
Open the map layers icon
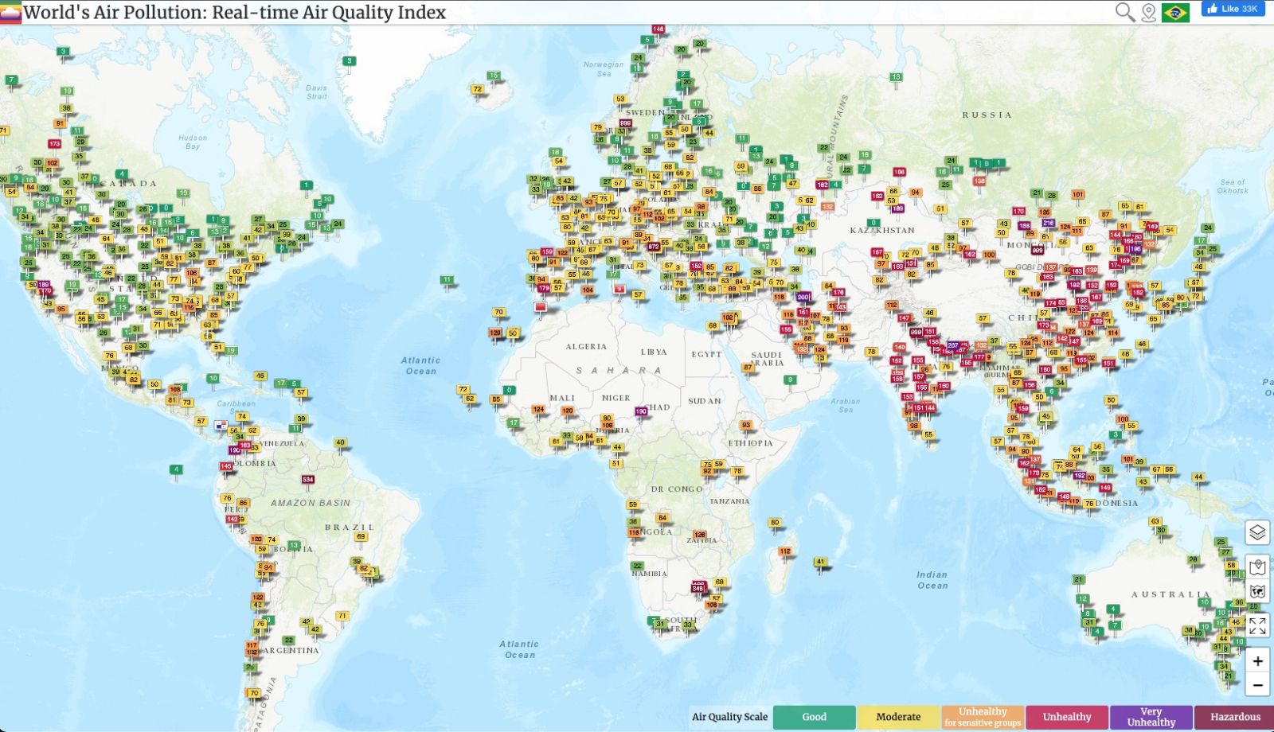pyautogui.click(x=1257, y=532)
